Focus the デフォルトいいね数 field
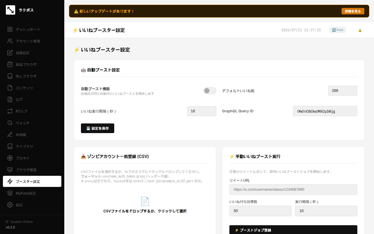This screenshot has width=374, height=234. click(343, 91)
